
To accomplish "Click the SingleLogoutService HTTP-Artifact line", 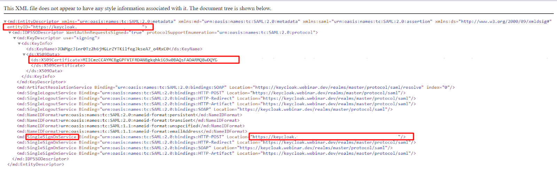I will 216,104.
